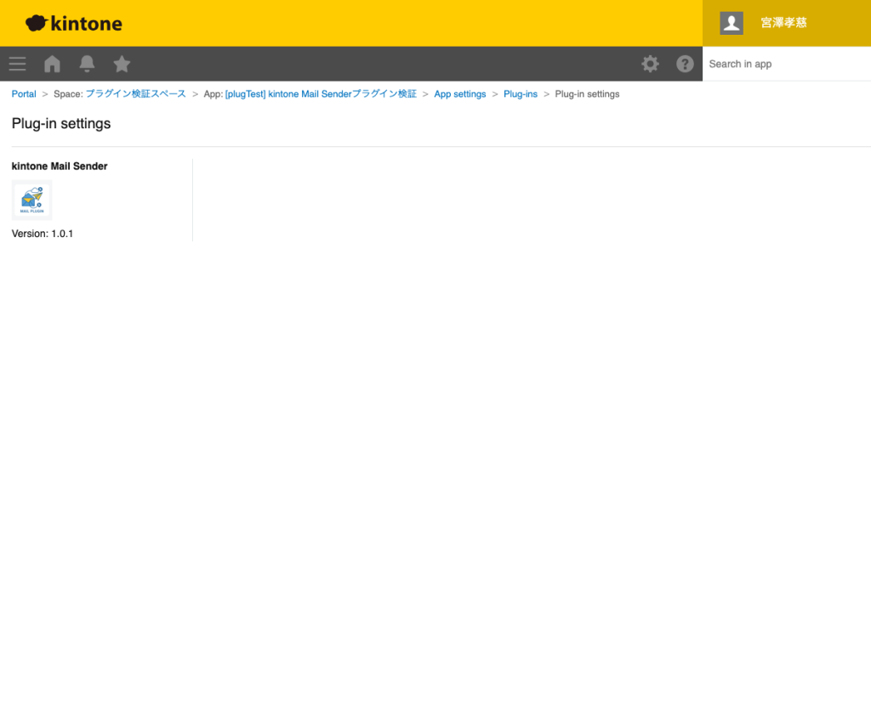
Task: Open notifications via the bell icon
Action: [86, 64]
